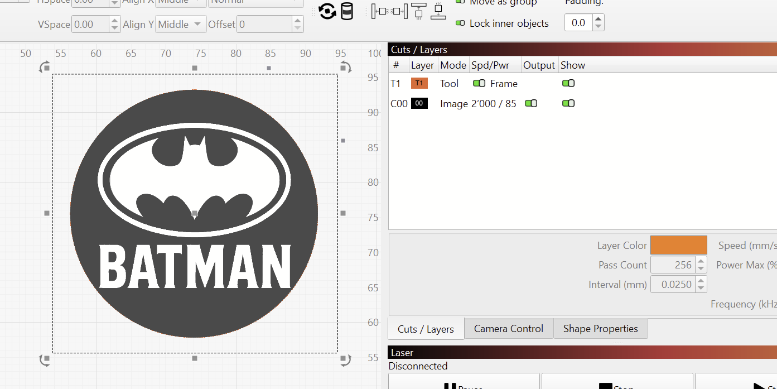The width and height of the screenshot is (777, 389).
Task: Hide the T1 Tool layer using Show toggle
Action: [x=568, y=83]
